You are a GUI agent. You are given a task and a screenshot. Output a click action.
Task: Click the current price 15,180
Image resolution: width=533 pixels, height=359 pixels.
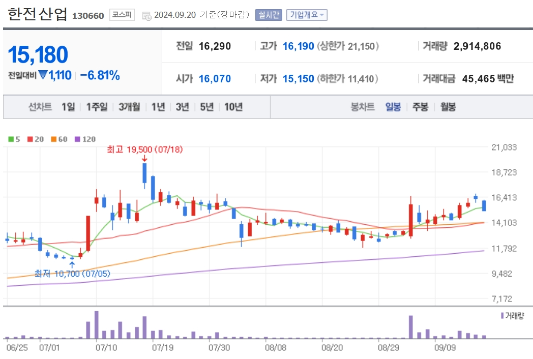(38, 55)
